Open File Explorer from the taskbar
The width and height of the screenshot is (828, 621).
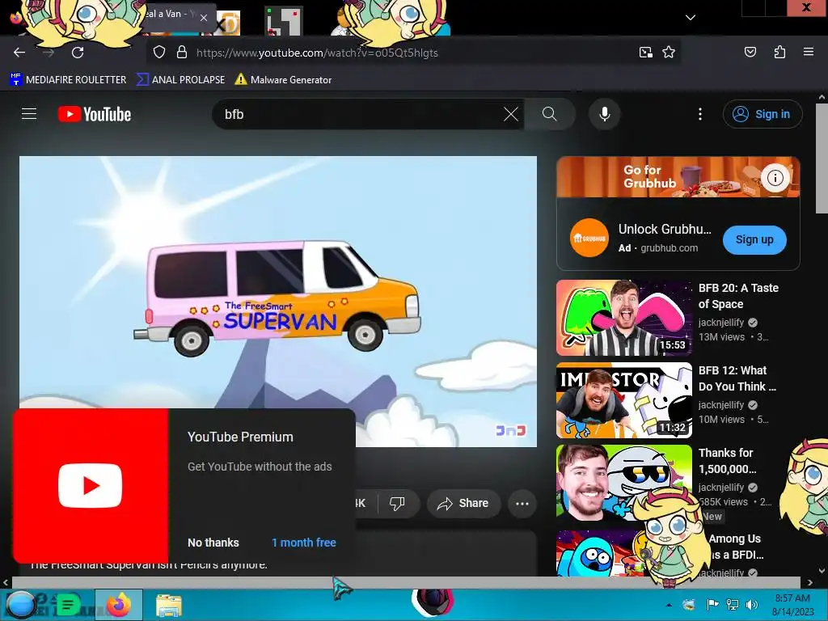pos(169,605)
